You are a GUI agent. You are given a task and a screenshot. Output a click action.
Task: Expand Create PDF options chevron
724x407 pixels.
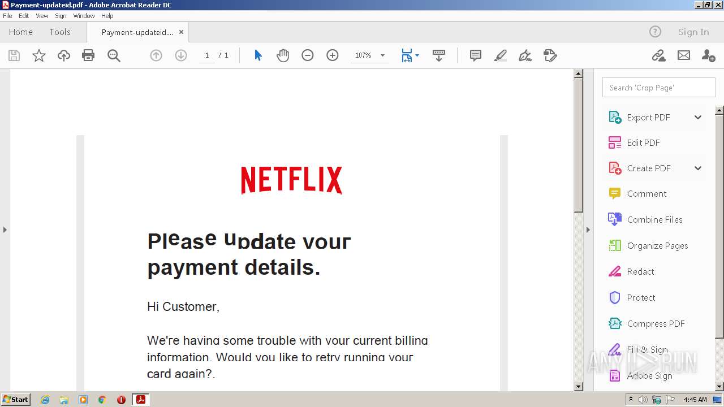pos(698,168)
